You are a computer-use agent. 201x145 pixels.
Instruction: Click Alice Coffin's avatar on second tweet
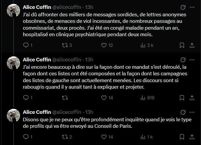click(x=13, y=63)
